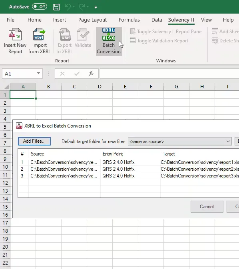Viewport: 239px width, 269px height.
Task: Open Customize Quick Access Toolbar dropdown
Action: [96, 7]
